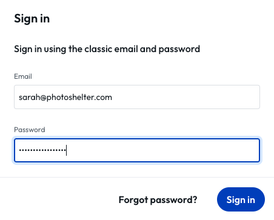Viewport: 274px width, 220px height.
Task: Click the Sign in page heading
Action: pyautogui.click(x=32, y=19)
